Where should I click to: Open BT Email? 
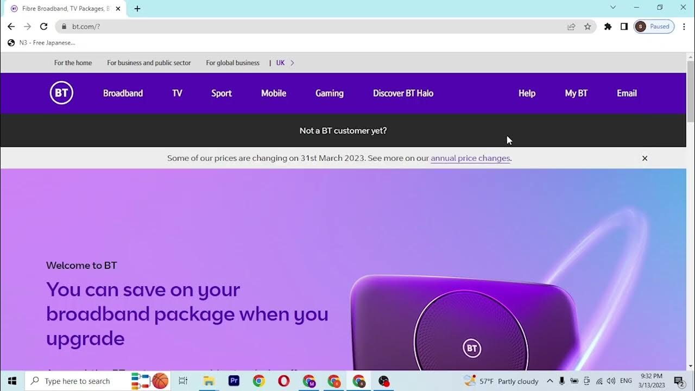click(627, 93)
